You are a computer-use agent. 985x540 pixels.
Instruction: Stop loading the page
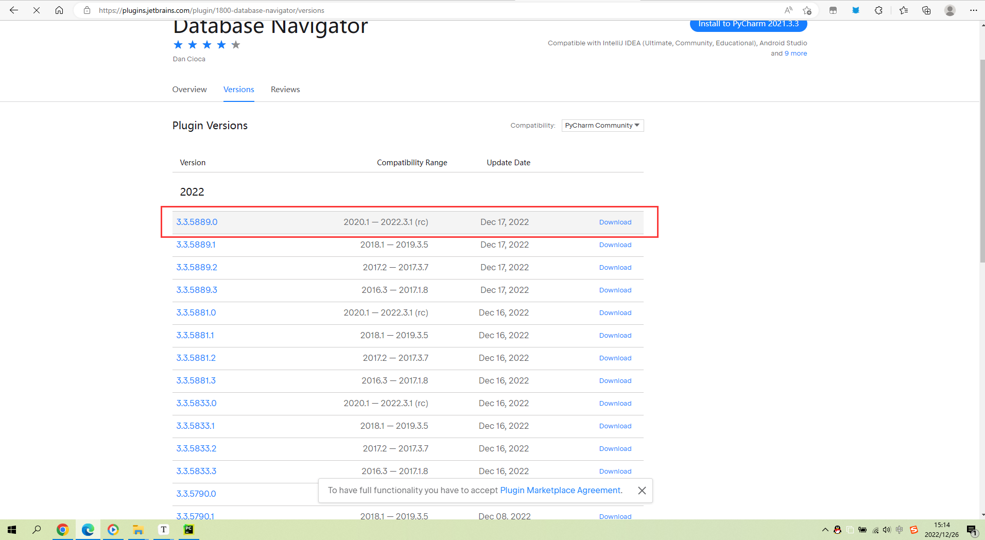pyautogui.click(x=37, y=10)
